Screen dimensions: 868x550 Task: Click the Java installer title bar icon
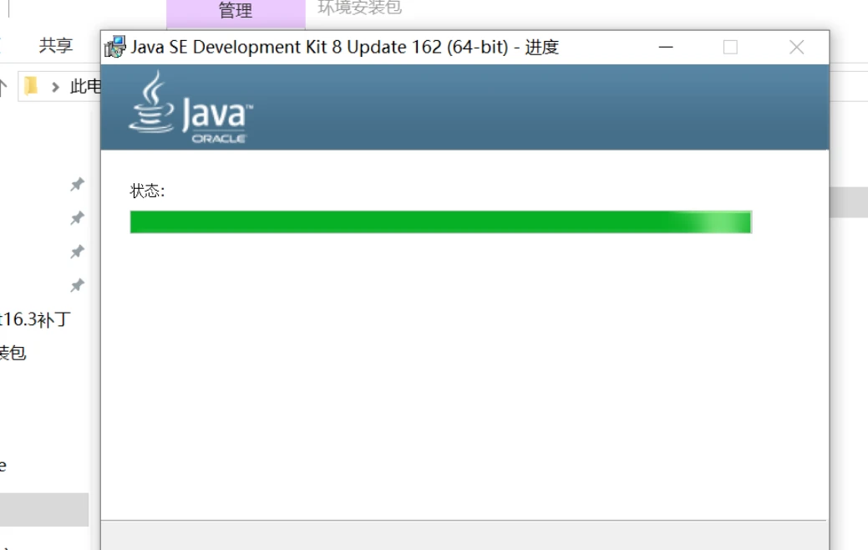pyautogui.click(x=115, y=47)
